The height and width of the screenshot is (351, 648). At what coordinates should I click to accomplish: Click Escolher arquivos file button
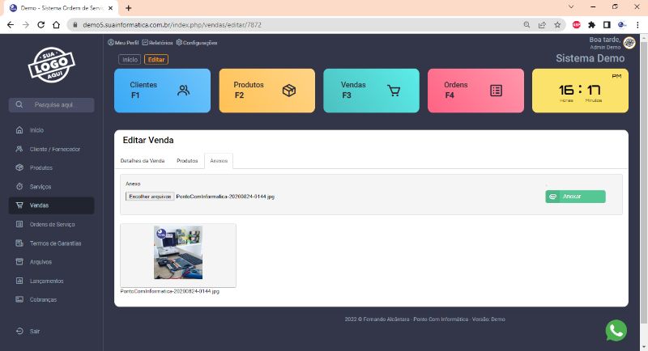click(149, 197)
